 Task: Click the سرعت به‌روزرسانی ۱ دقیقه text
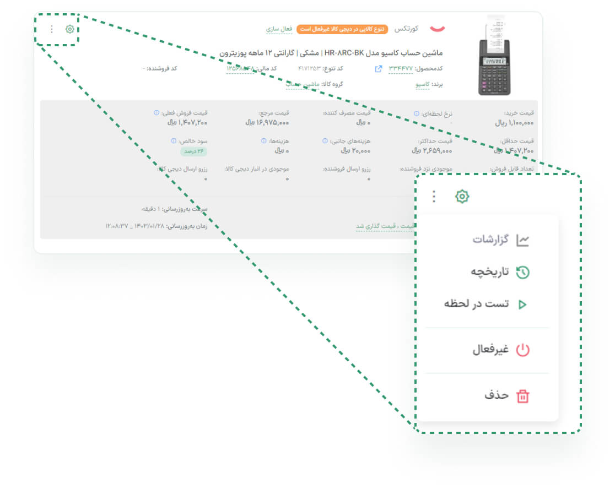[x=175, y=209]
